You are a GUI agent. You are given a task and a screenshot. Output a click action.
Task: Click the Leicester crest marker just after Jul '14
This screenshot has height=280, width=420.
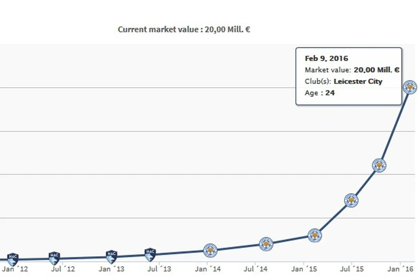tap(266, 244)
